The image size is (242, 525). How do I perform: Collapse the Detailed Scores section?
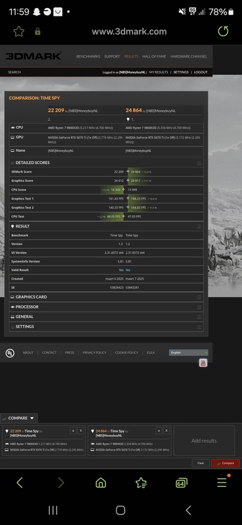coord(199,163)
